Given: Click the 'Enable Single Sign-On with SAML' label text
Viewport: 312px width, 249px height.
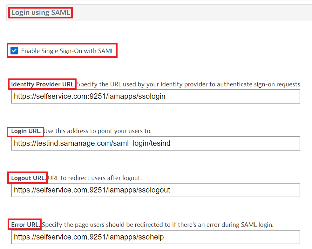Looking at the screenshot, I should 67,51.
